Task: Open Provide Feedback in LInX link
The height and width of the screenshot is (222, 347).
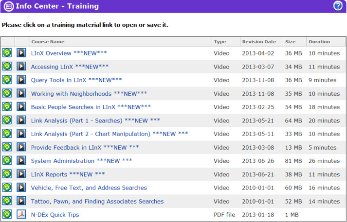Action: point(85,148)
